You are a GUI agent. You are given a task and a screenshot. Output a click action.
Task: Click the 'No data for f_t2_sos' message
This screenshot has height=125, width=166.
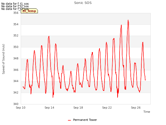pos(15,6)
